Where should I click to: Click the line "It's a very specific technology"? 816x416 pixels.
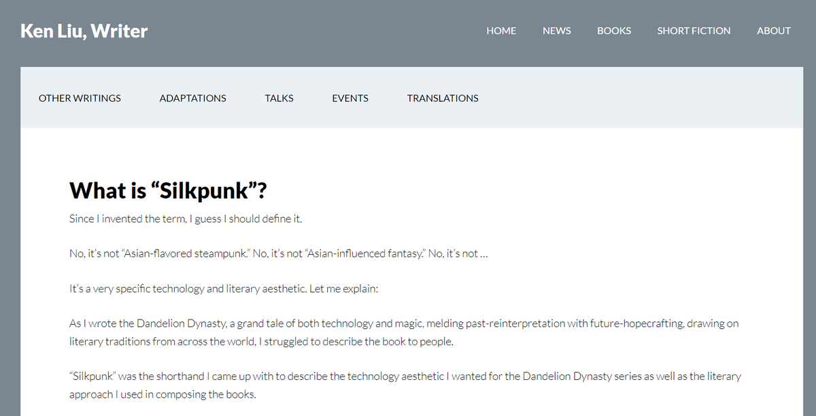click(223, 289)
